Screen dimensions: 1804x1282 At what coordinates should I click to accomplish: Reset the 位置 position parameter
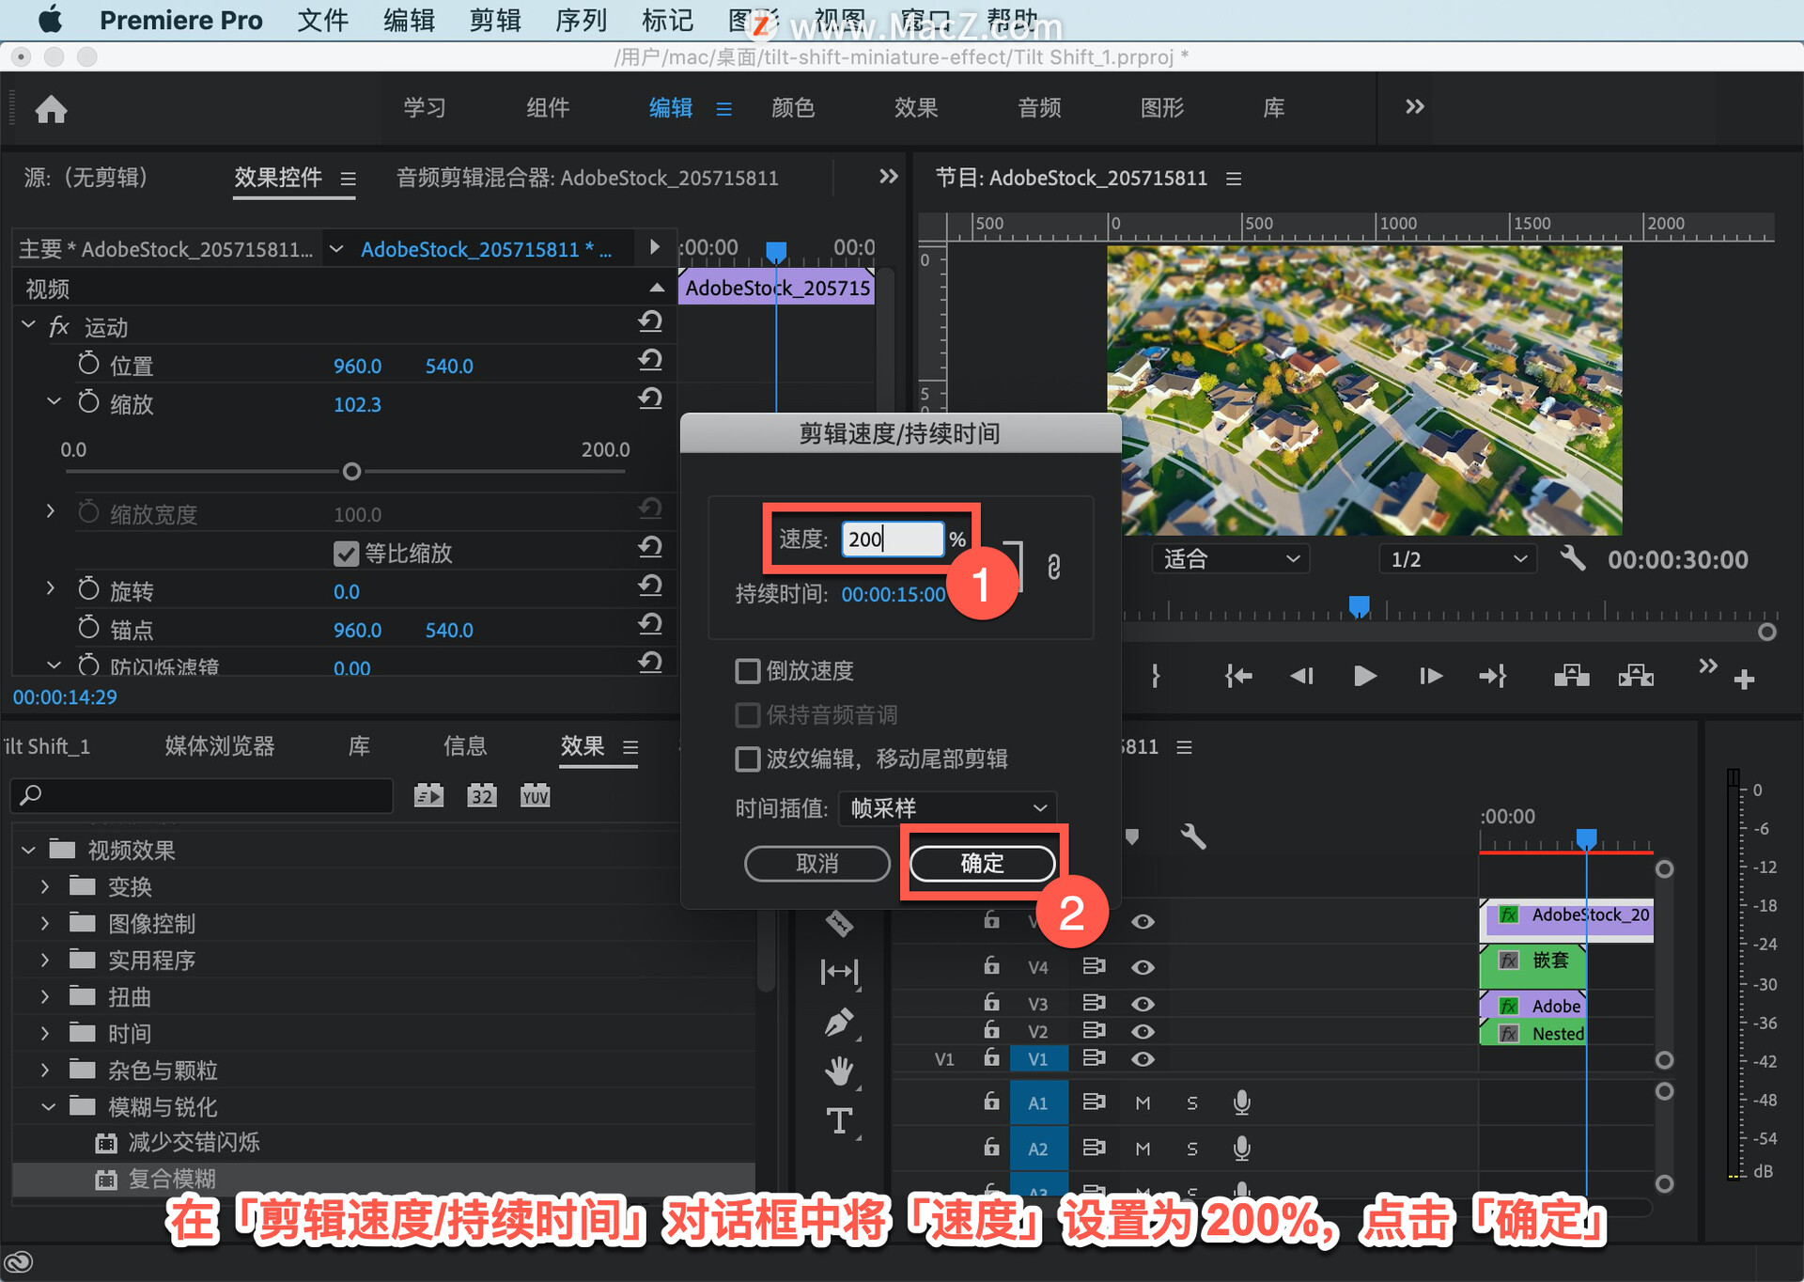click(x=650, y=361)
